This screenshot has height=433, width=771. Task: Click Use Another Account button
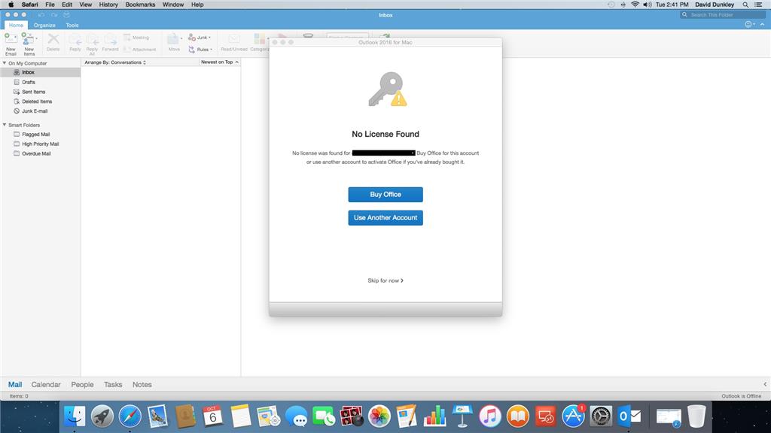385,217
